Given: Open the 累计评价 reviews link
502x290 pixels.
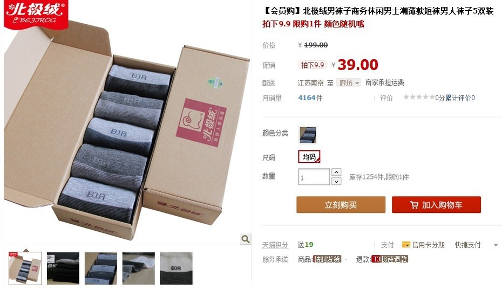Looking at the screenshot, I should tap(460, 98).
